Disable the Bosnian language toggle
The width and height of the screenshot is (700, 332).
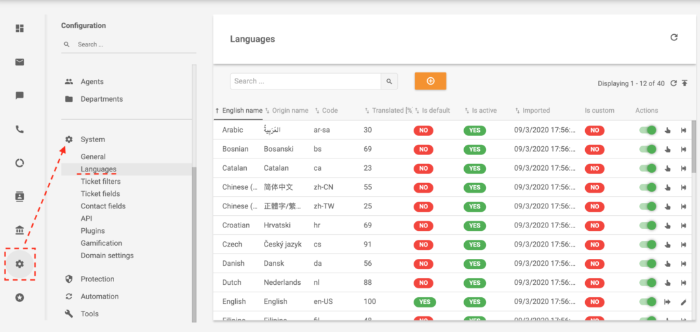point(647,149)
